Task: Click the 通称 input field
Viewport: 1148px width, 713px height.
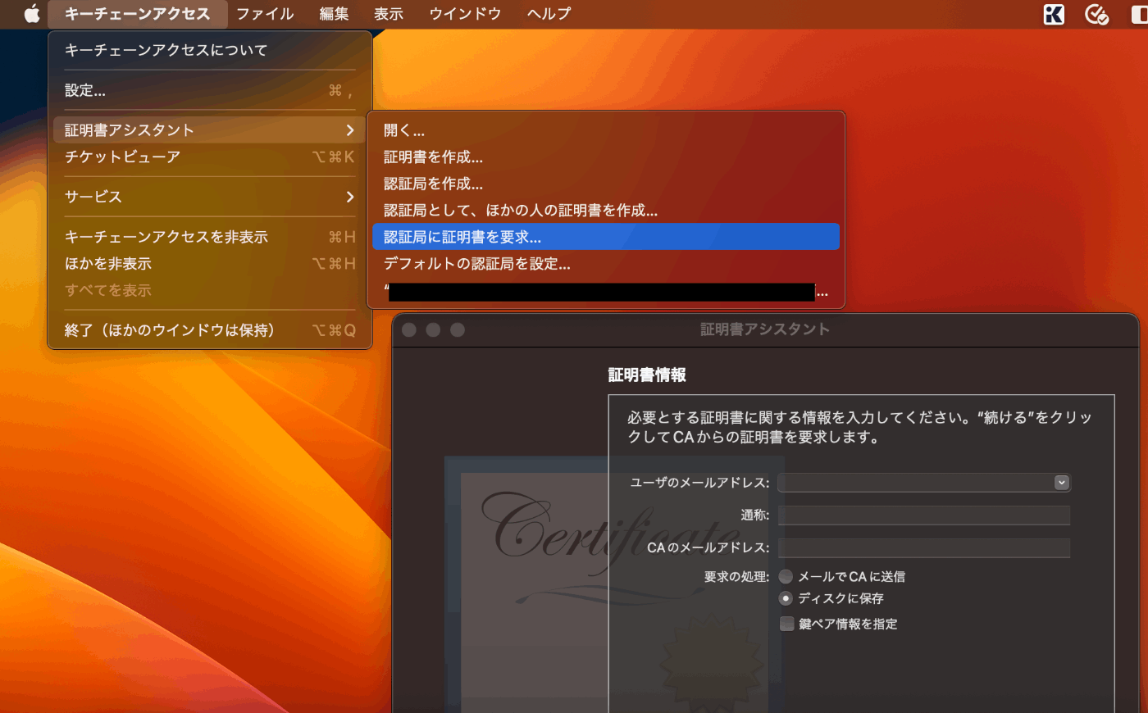Action: pos(924,515)
